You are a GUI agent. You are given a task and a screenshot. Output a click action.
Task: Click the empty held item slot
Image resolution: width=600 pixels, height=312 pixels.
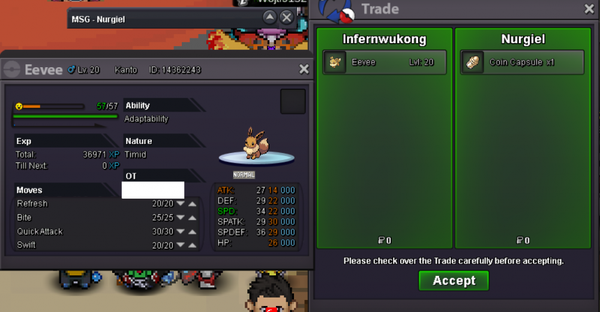tap(293, 101)
